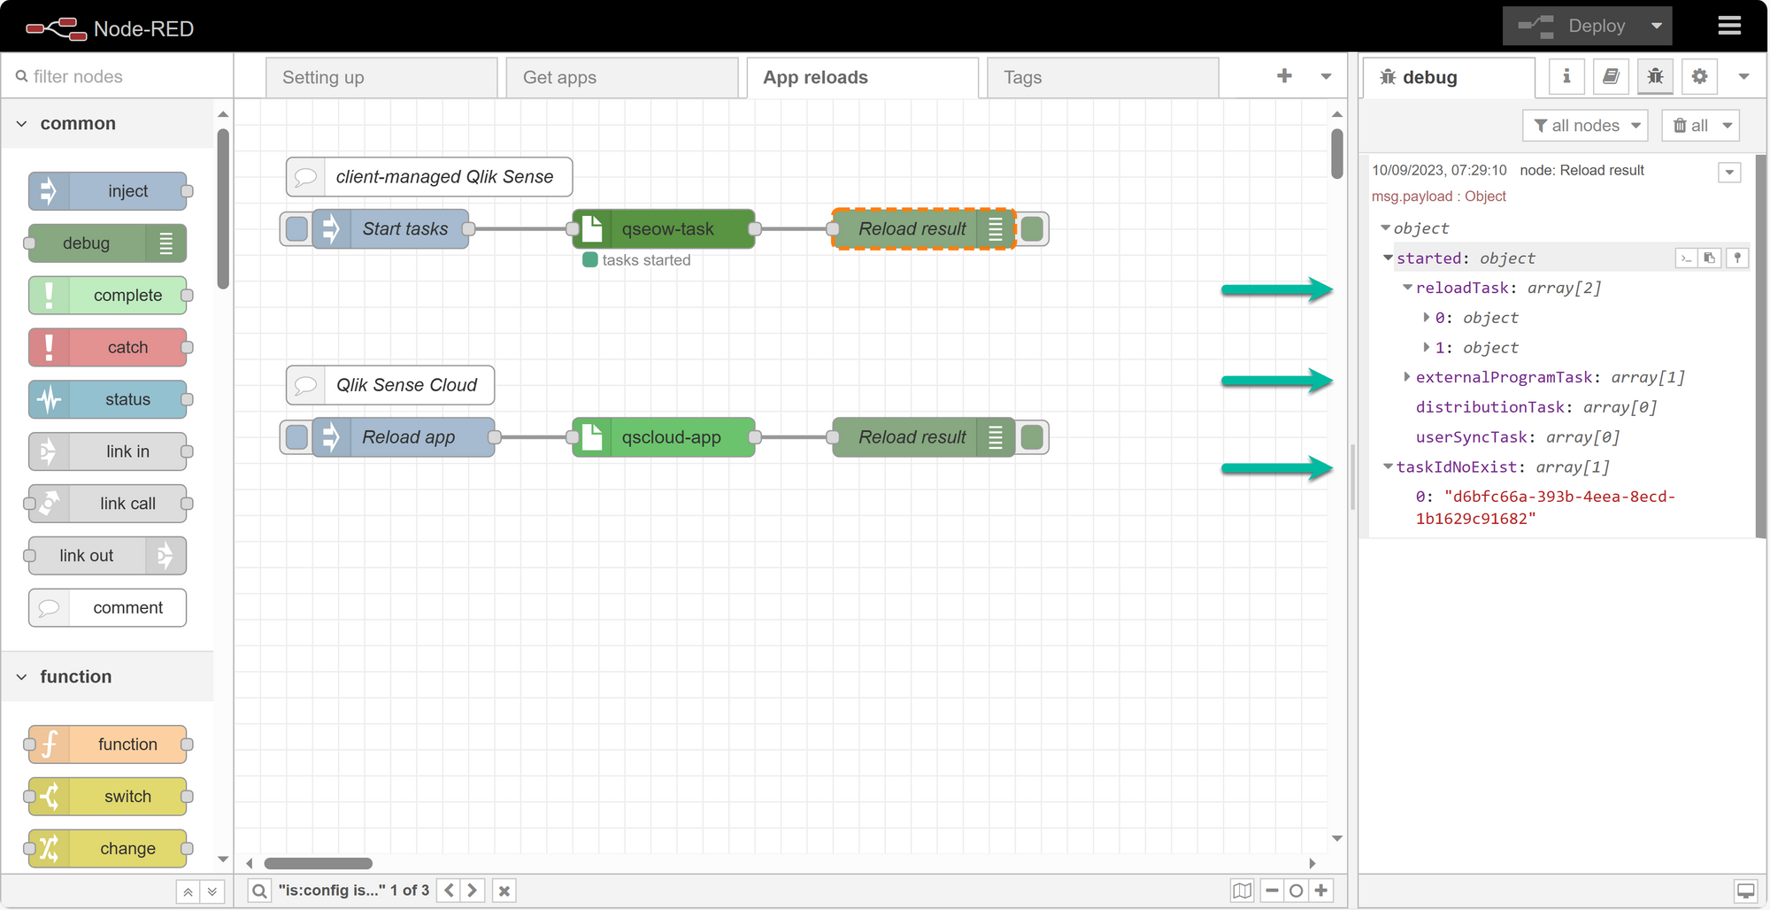Collapse the started object entry

(x=1389, y=258)
